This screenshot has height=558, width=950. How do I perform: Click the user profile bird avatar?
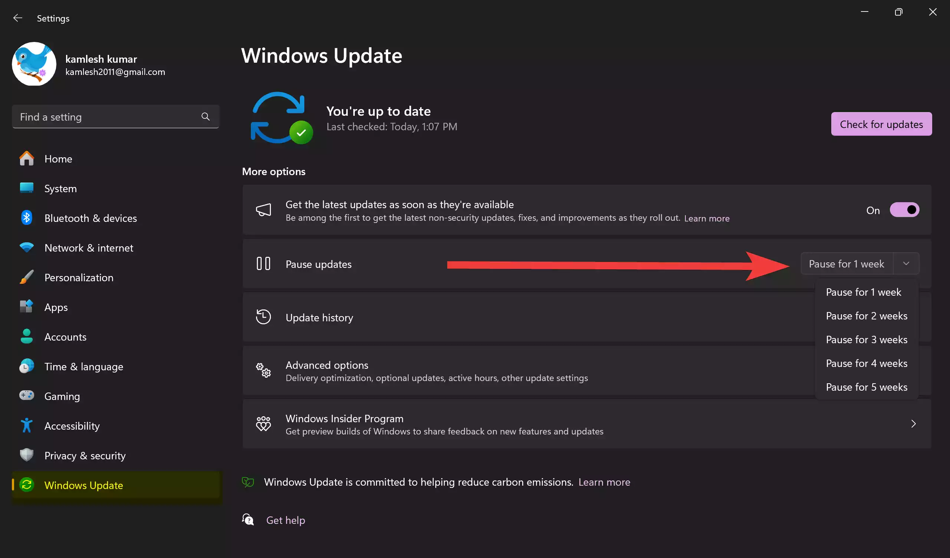(34, 64)
